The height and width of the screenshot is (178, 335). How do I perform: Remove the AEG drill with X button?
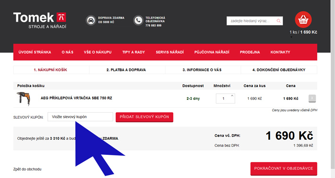point(312,98)
